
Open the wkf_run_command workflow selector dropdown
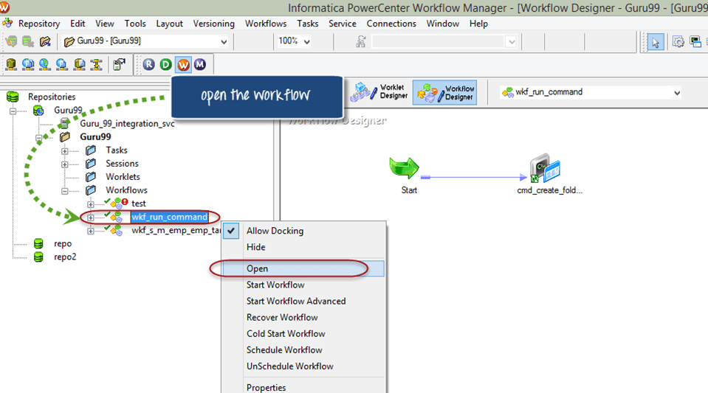pyautogui.click(x=677, y=93)
